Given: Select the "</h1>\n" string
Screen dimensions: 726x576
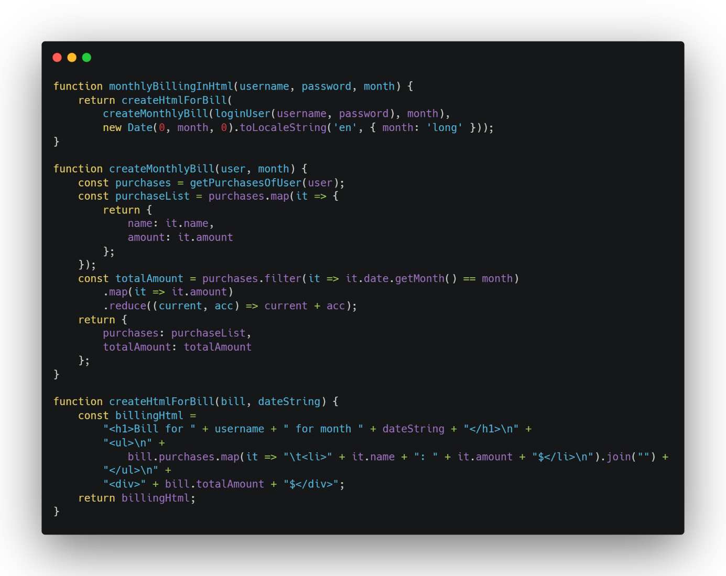Looking at the screenshot, I should point(491,429).
